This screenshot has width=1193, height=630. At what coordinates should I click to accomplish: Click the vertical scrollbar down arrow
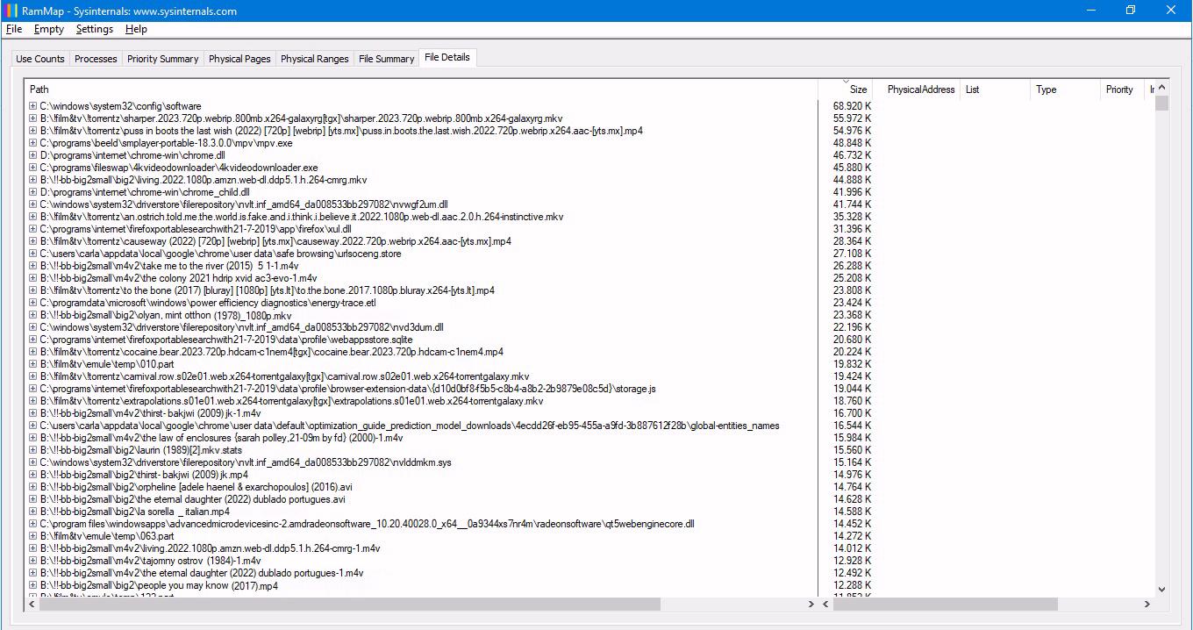(x=1161, y=590)
